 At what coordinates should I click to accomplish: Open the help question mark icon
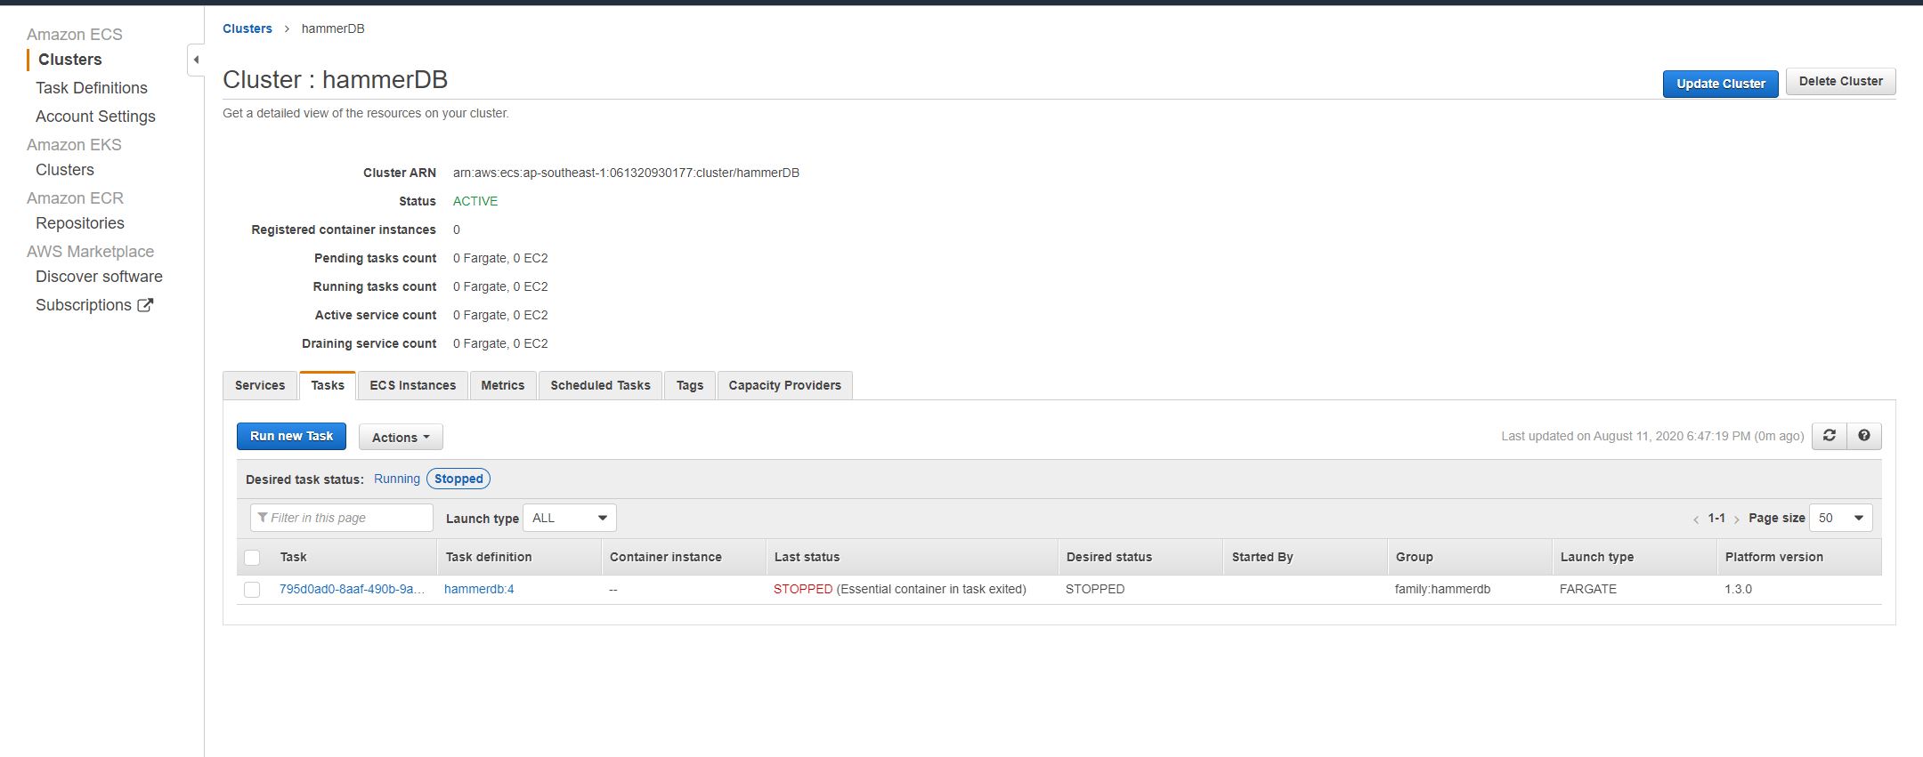tap(1863, 436)
